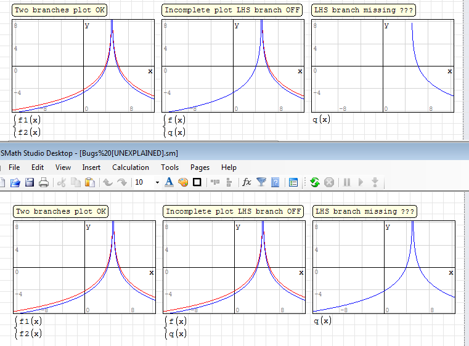Open the Calculation menu
Screen dimensions: 469x346
tap(130, 167)
